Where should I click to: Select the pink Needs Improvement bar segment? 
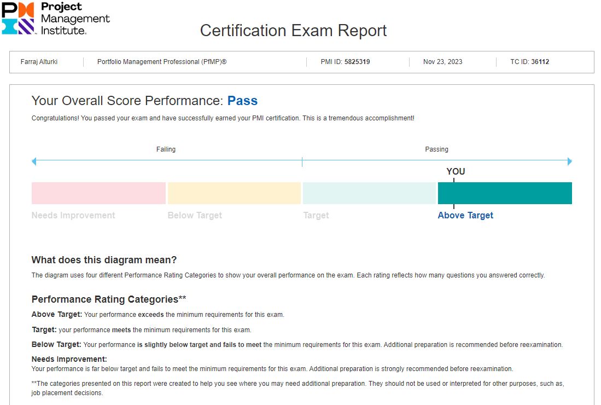(98, 193)
